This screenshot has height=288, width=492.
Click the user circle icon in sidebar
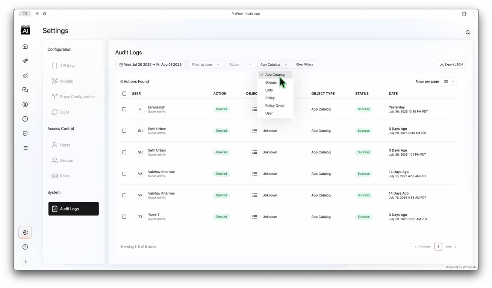pos(25,104)
